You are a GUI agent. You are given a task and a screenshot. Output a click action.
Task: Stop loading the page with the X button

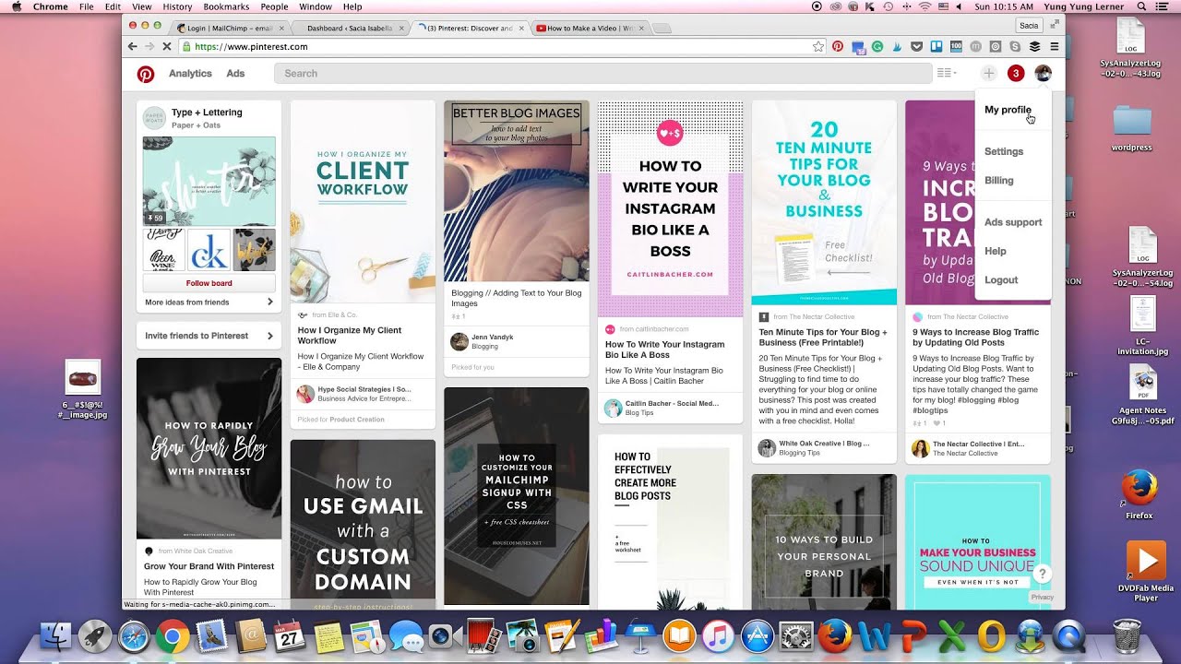[x=167, y=46]
